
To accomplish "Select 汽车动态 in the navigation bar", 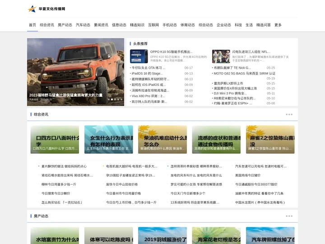I will pyautogui.click(x=83, y=25).
